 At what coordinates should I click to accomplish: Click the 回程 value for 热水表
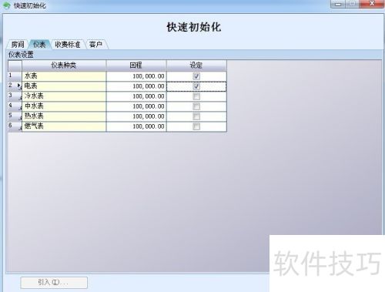pyautogui.click(x=136, y=116)
